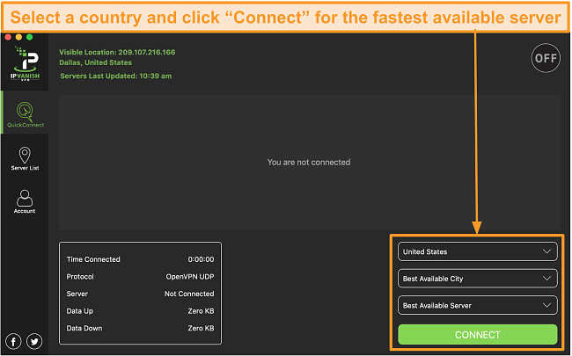Click the Server label in stats box
This screenshot has width=572, height=356.
click(x=77, y=294)
